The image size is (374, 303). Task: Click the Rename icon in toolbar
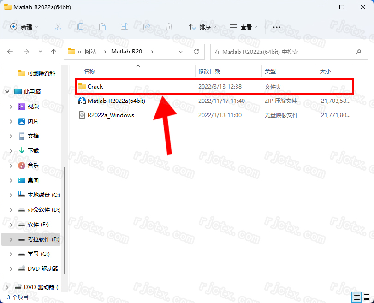tap(125, 27)
